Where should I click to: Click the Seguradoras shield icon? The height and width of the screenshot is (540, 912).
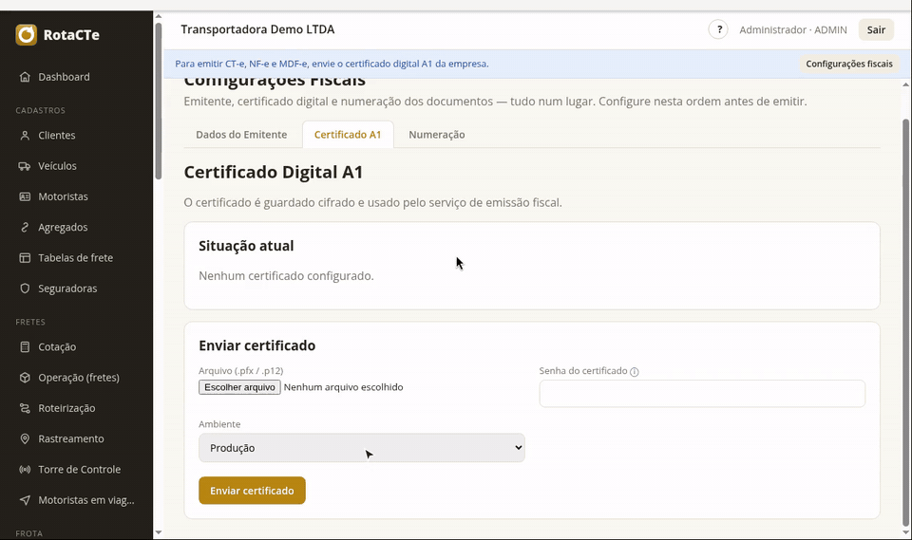coord(25,289)
